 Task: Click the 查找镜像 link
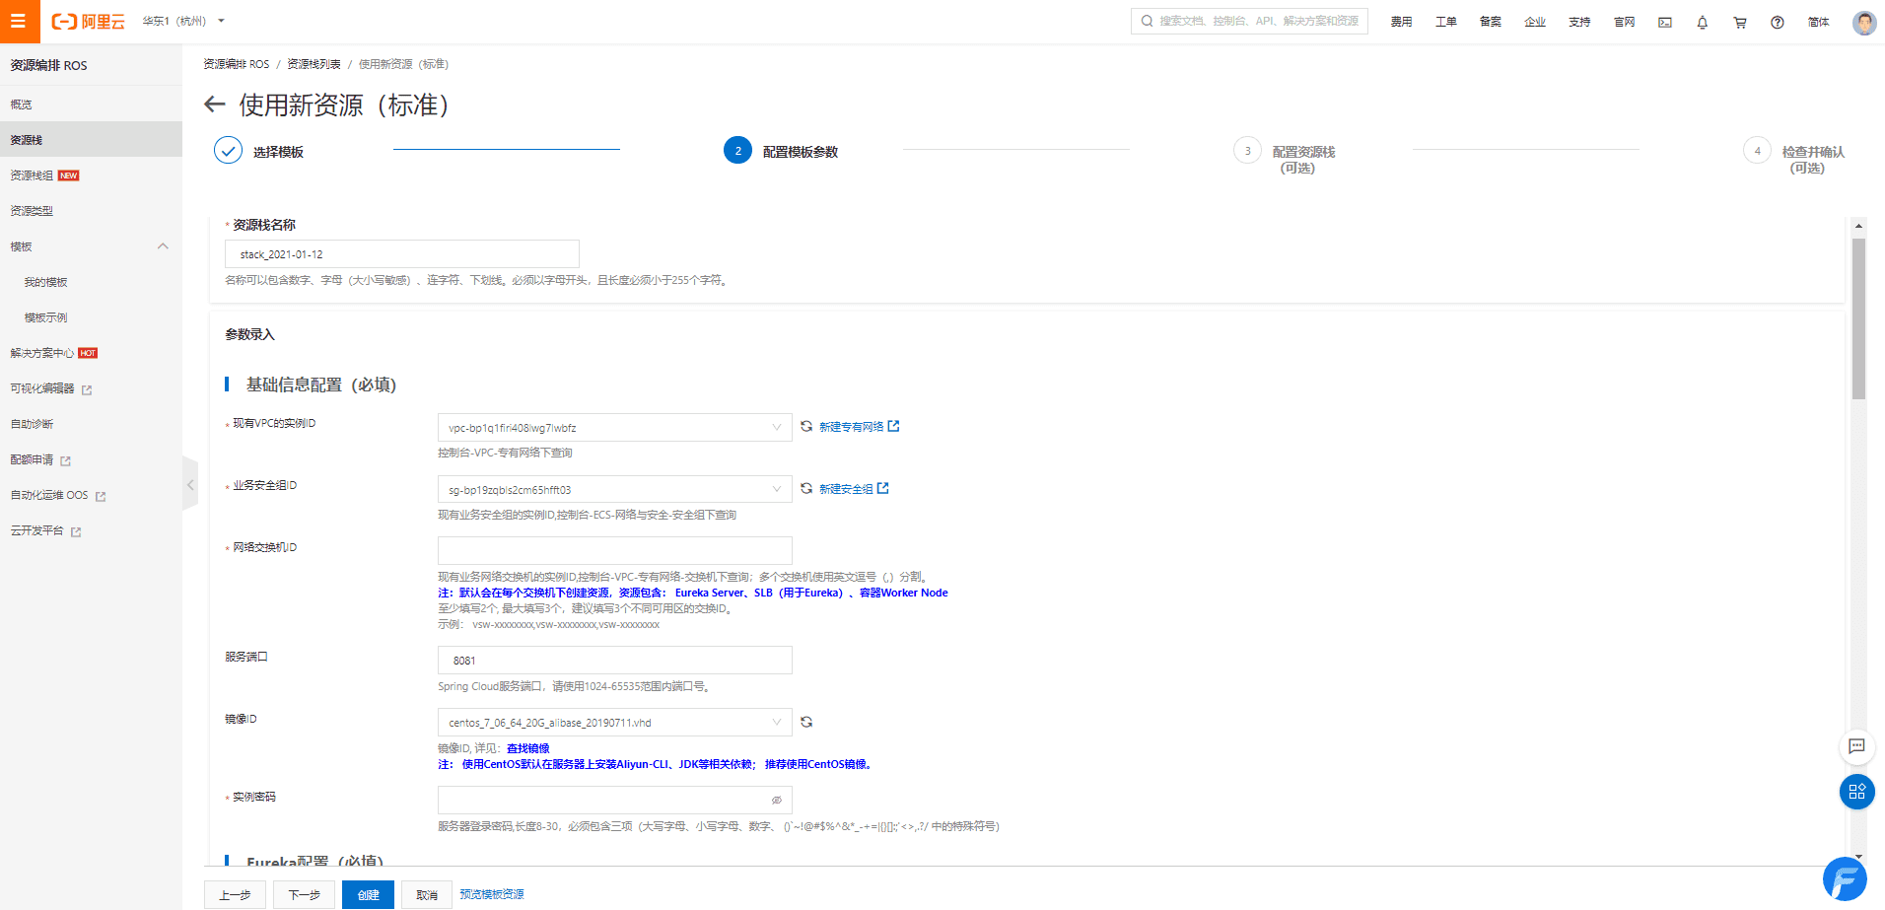click(528, 748)
